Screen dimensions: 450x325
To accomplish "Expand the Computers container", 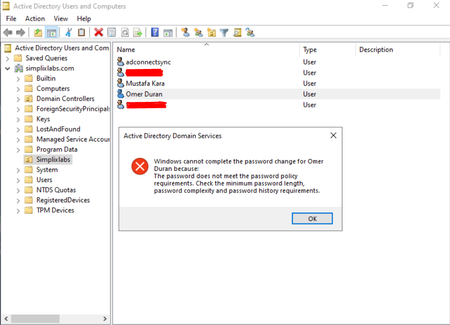I will pyautogui.click(x=18, y=89).
